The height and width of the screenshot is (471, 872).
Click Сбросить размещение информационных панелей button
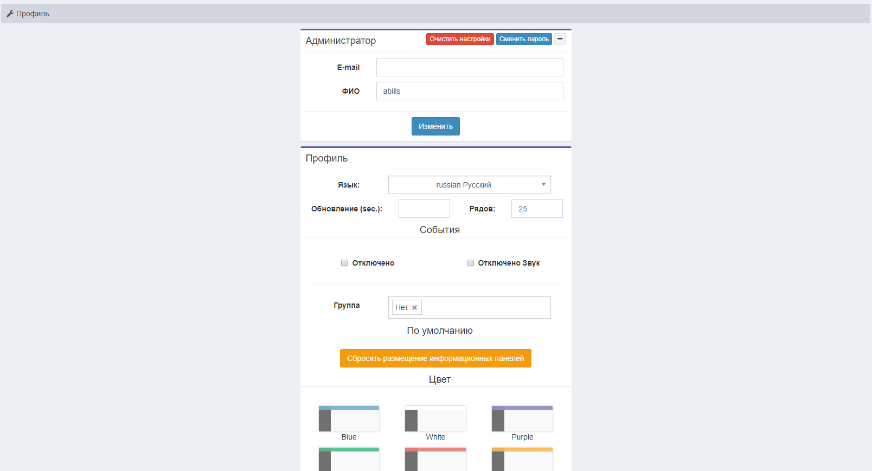pyautogui.click(x=435, y=358)
